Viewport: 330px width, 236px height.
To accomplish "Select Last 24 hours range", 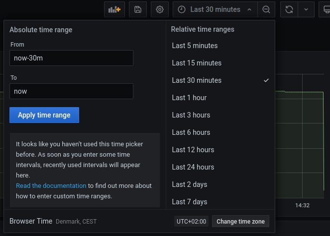I will 193,167.
